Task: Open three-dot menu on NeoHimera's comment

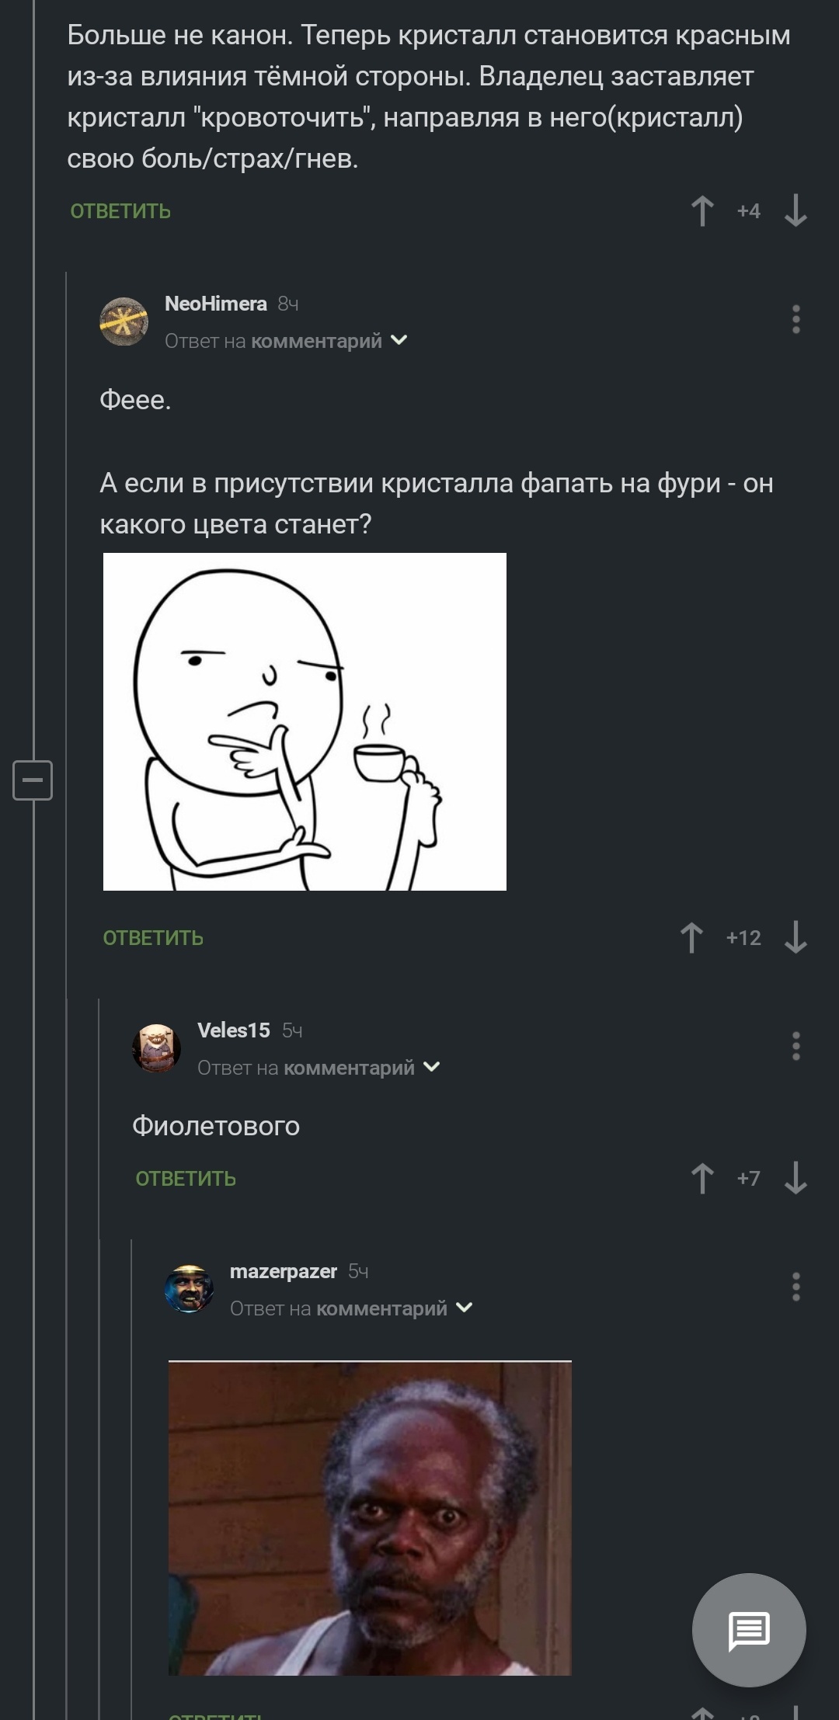Action: click(x=795, y=319)
